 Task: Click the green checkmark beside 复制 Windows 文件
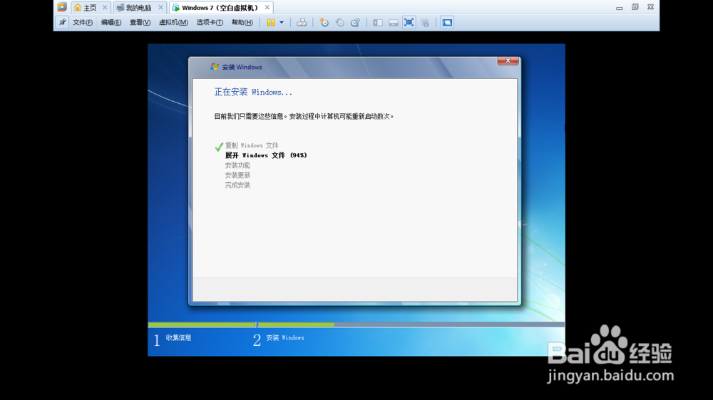(x=219, y=147)
